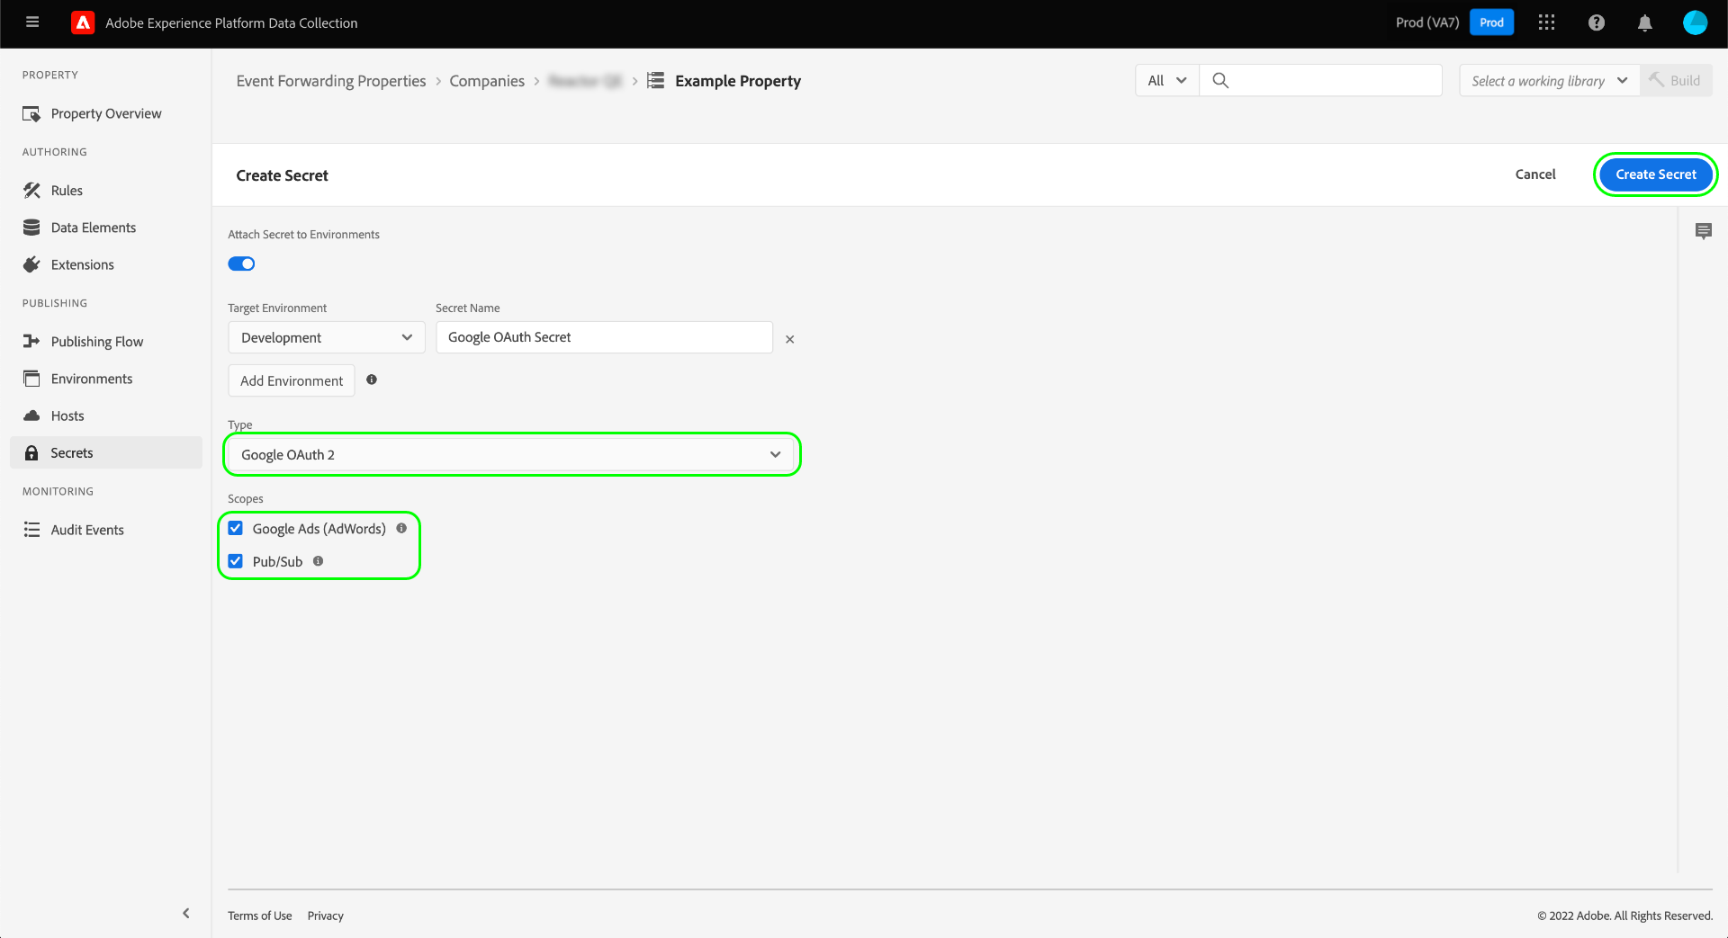Click the Example Property breadcrumb title
Image resolution: width=1728 pixels, height=938 pixels.
pos(738,81)
